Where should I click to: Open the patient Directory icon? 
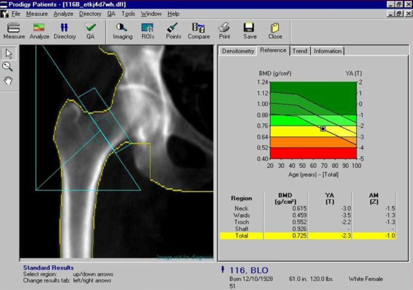click(64, 31)
